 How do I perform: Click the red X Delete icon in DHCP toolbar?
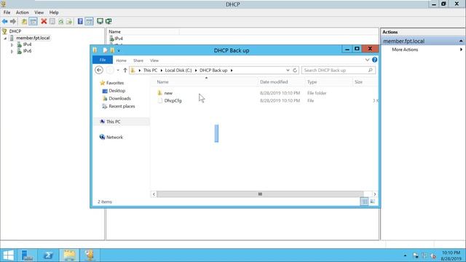[x=44, y=21]
